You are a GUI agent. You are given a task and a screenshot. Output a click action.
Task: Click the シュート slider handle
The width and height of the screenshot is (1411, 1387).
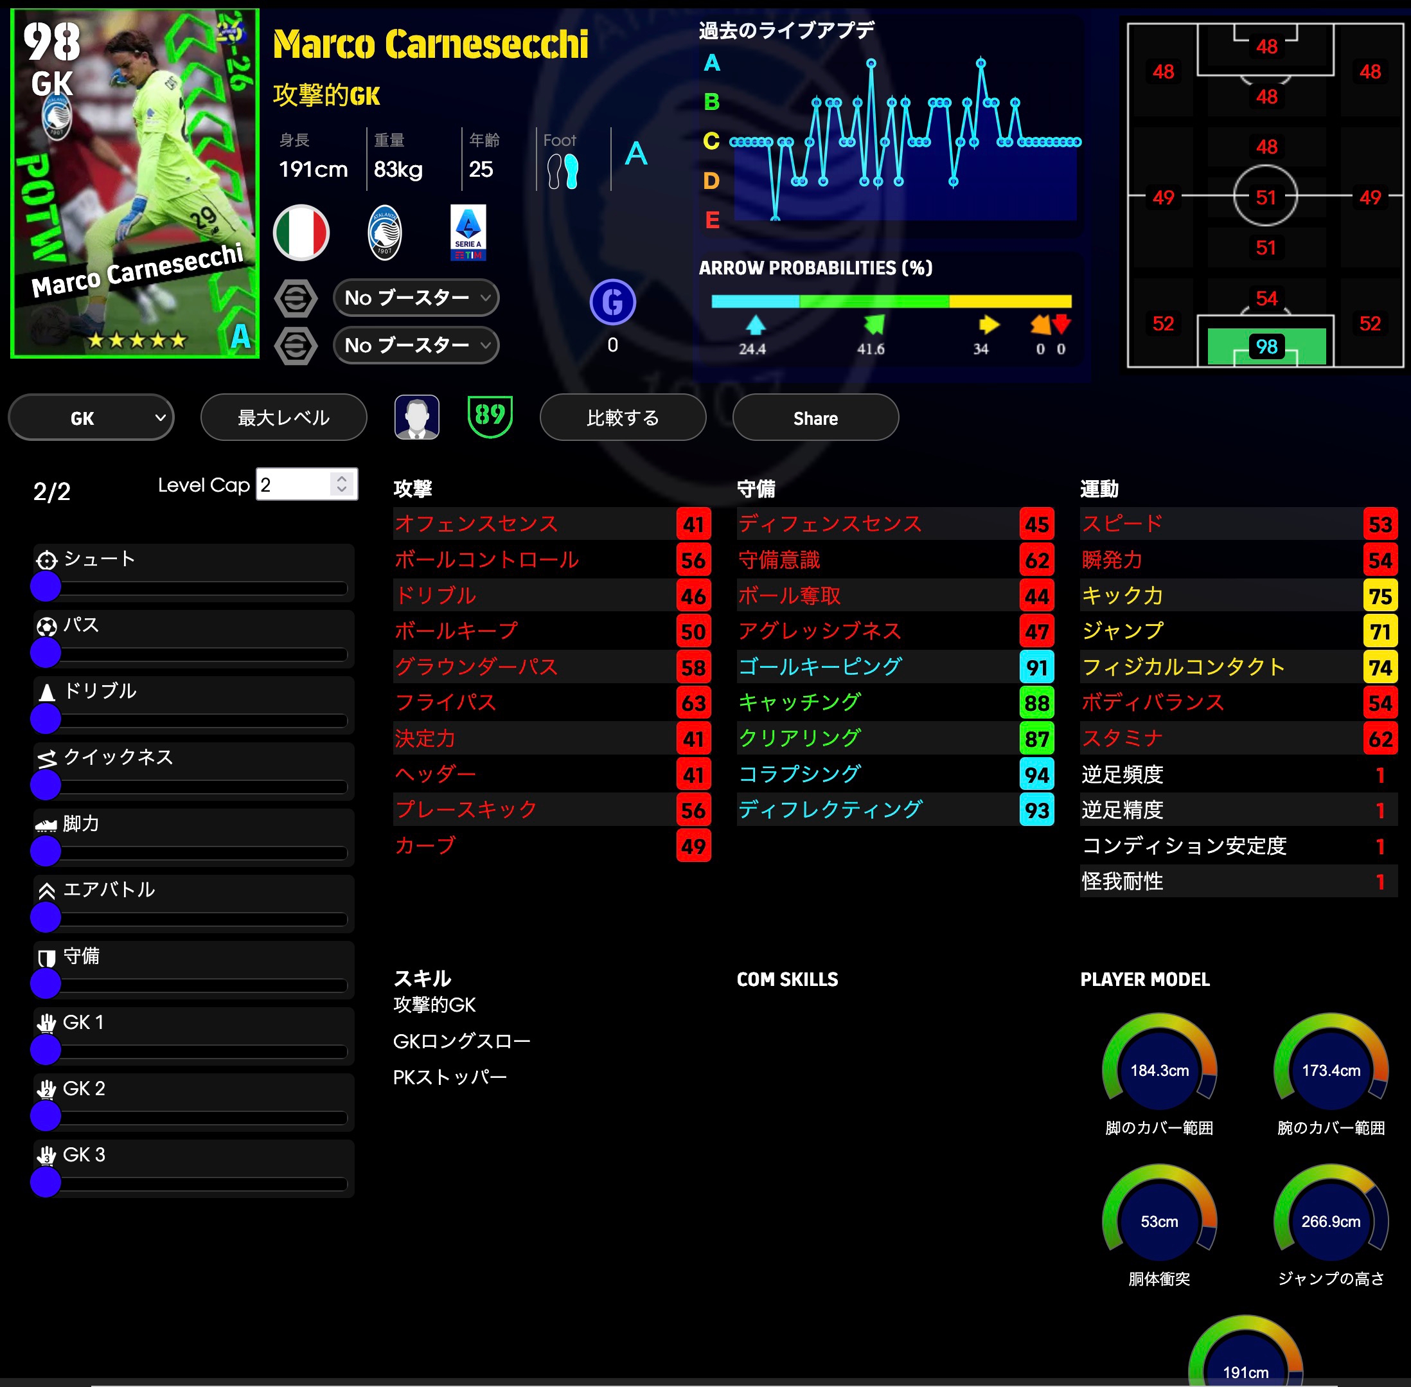(x=46, y=586)
